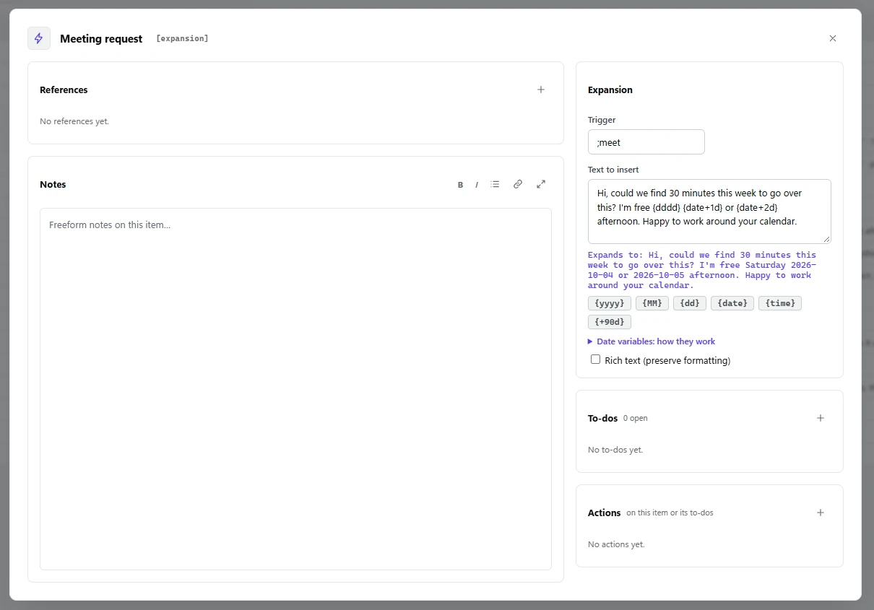This screenshot has width=874, height=610.
Task: Click the '0 open' to-dos count
Action: click(x=636, y=419)
